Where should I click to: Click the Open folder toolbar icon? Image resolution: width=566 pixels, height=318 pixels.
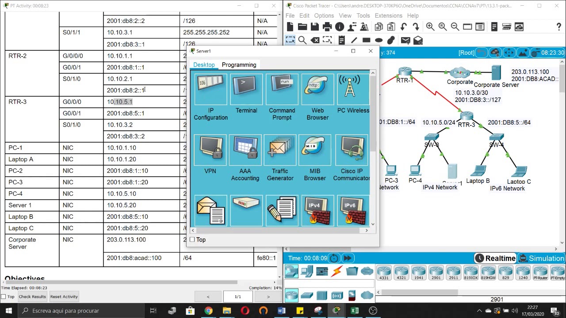302,27
